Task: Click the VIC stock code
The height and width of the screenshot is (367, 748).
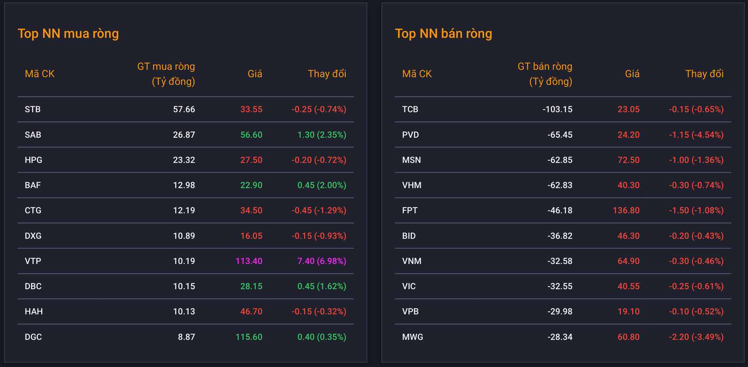Action: coord(409,286)
